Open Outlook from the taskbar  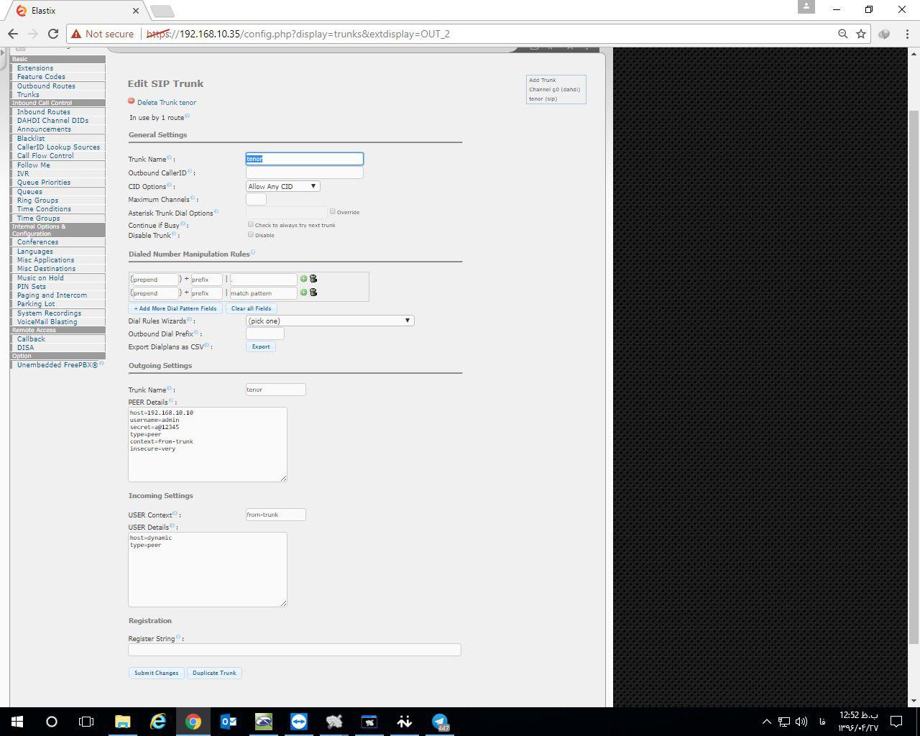click(229, 722)
